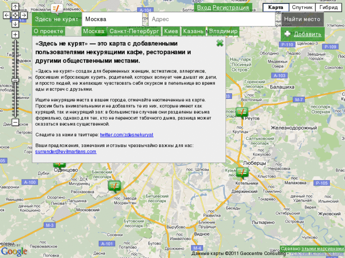Click the Вход login link

(204, 8)
